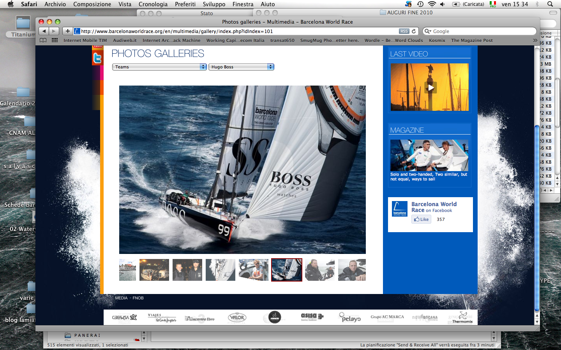Click the MEDIA footer link
The image size is (561, 350).
click(121, 298)
